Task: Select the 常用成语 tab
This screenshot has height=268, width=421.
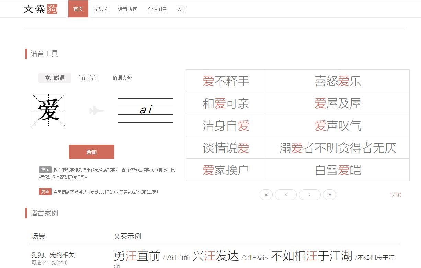Action: point(55,78)
